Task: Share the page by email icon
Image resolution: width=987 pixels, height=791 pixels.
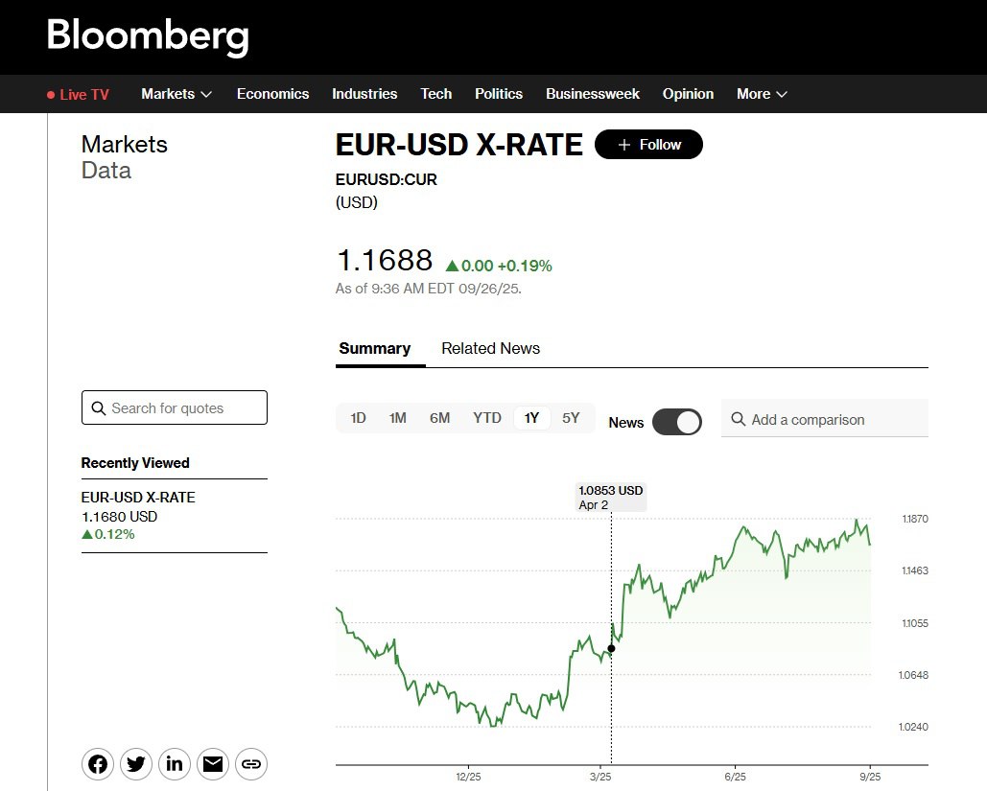Action: pyautogui.click(x=213, y=764)
